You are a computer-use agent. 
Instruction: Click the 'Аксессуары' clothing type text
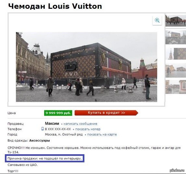pos(40,141)
